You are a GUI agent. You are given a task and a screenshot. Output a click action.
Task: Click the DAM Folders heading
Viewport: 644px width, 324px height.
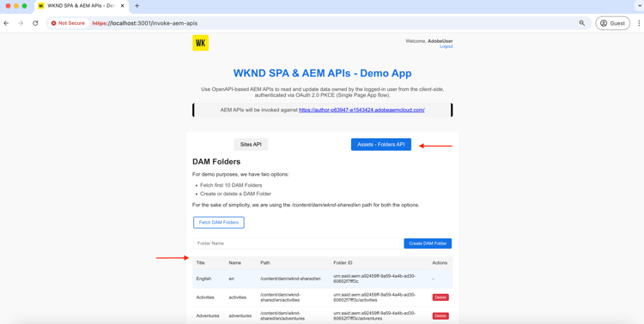[x=216, y=162]
